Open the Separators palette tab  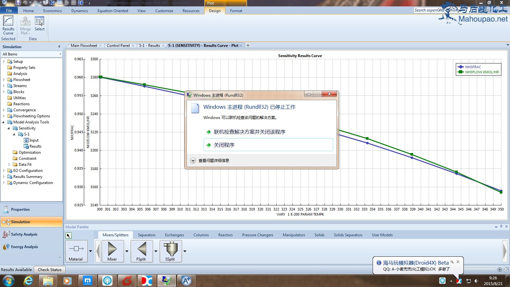(147, 235)
